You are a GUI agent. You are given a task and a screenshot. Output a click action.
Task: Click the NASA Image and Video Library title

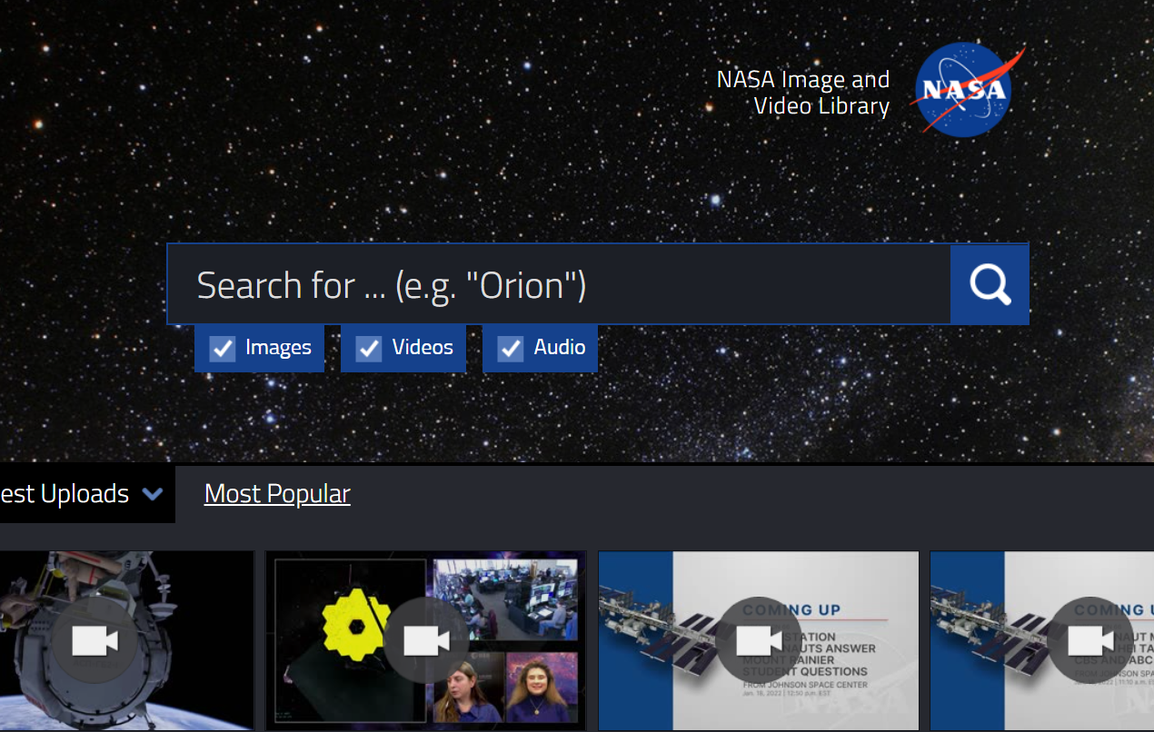(803, 92)
